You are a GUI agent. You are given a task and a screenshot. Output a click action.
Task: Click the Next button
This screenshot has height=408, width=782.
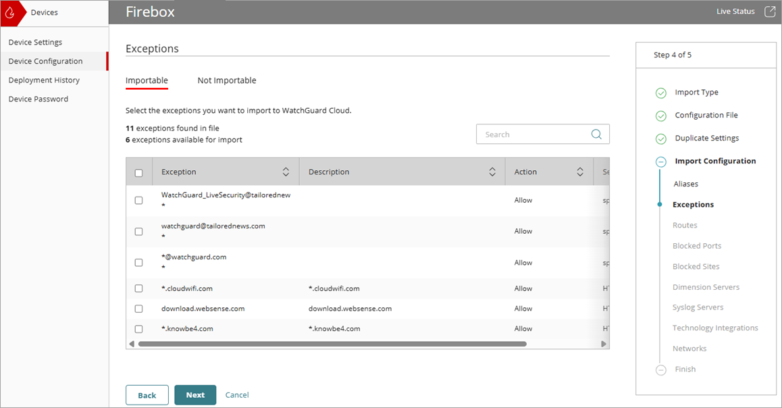pyautogui.click(x=196, y=395)
